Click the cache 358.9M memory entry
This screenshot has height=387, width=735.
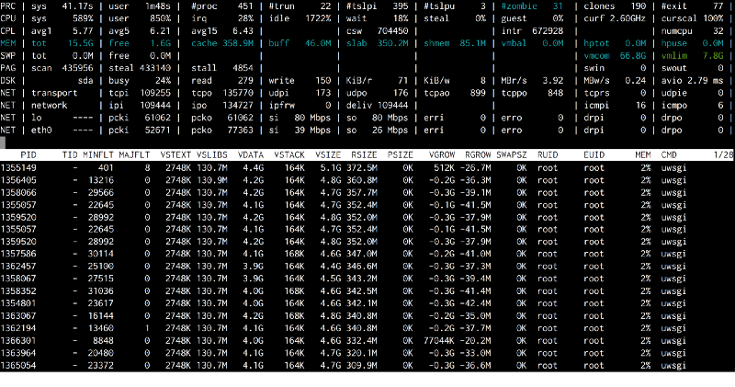point(222,43)
